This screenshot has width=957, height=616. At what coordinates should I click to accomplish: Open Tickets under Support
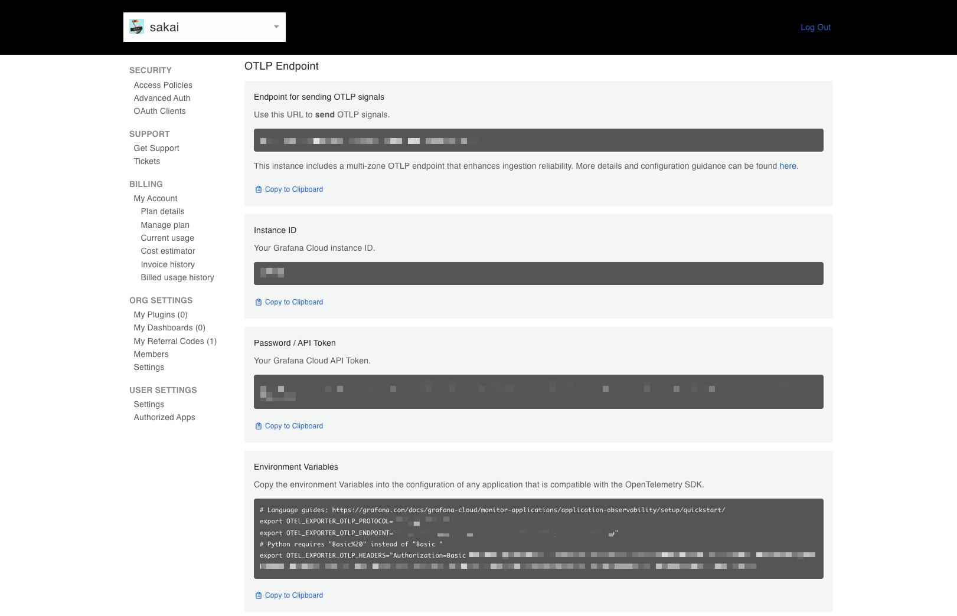147,161
